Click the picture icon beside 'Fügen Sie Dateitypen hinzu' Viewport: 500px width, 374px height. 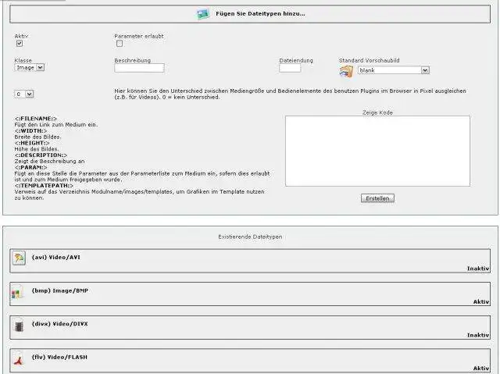coord(203,14)
